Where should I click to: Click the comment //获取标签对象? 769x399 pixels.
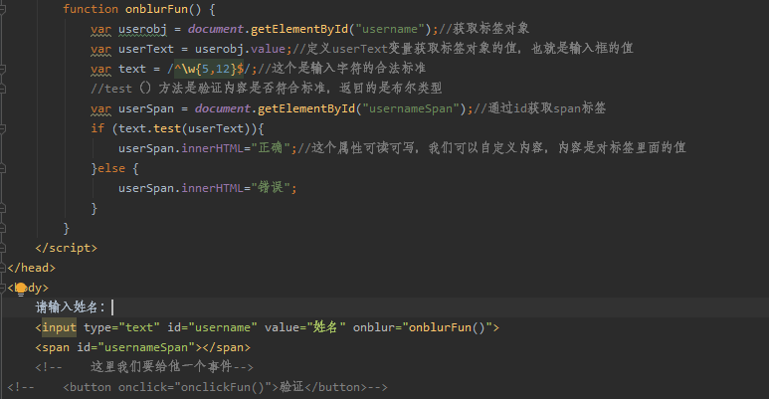click(484, 29)
